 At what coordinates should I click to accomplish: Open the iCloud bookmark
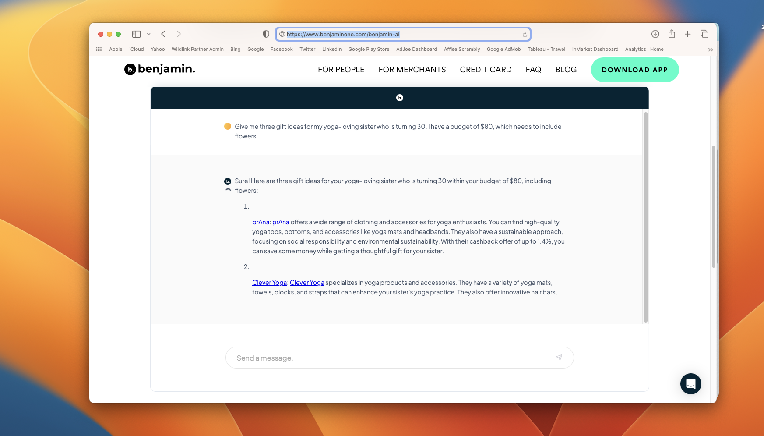pos(137,49)
